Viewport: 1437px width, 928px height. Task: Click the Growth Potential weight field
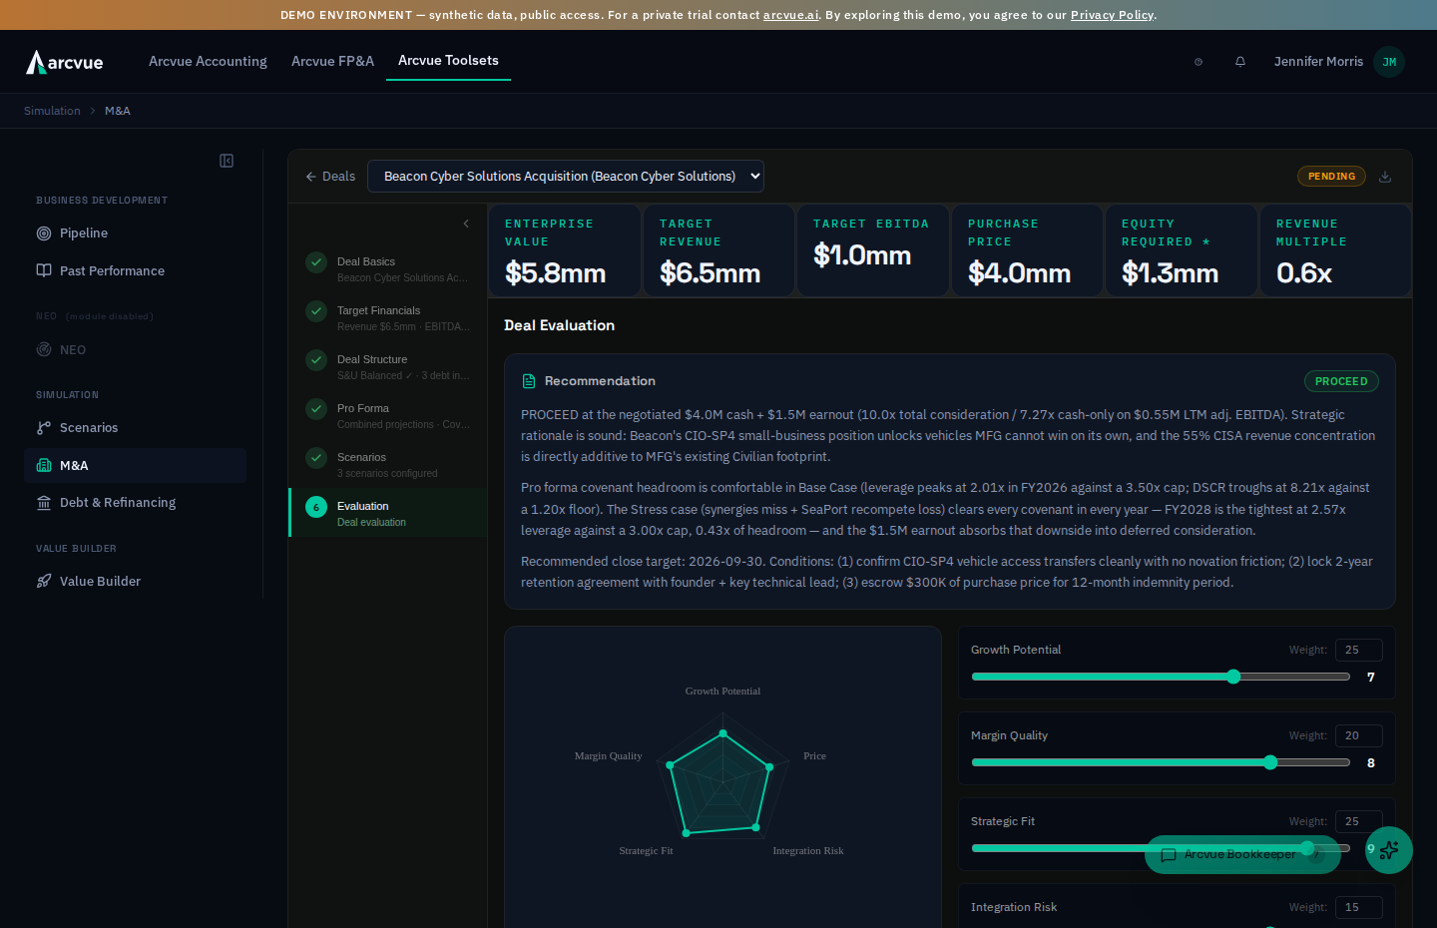point(1358,650)
